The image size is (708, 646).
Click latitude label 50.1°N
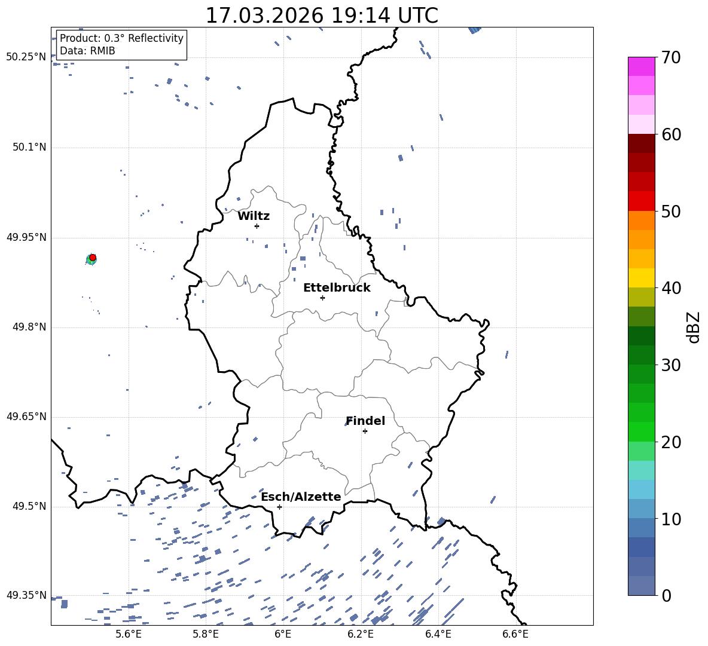click(29, 147)
